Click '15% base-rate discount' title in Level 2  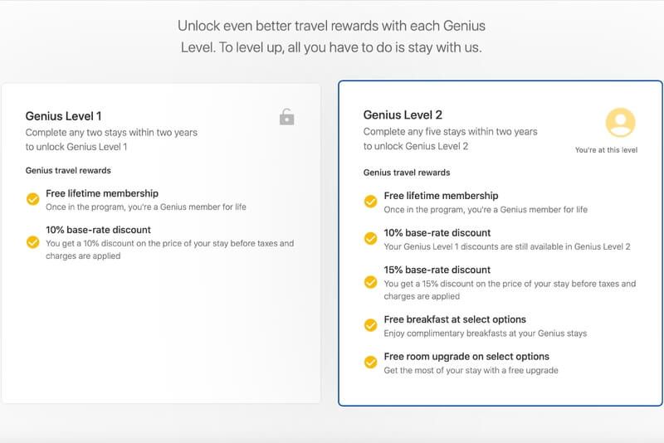pyautogui.click(x=437, y=270)
